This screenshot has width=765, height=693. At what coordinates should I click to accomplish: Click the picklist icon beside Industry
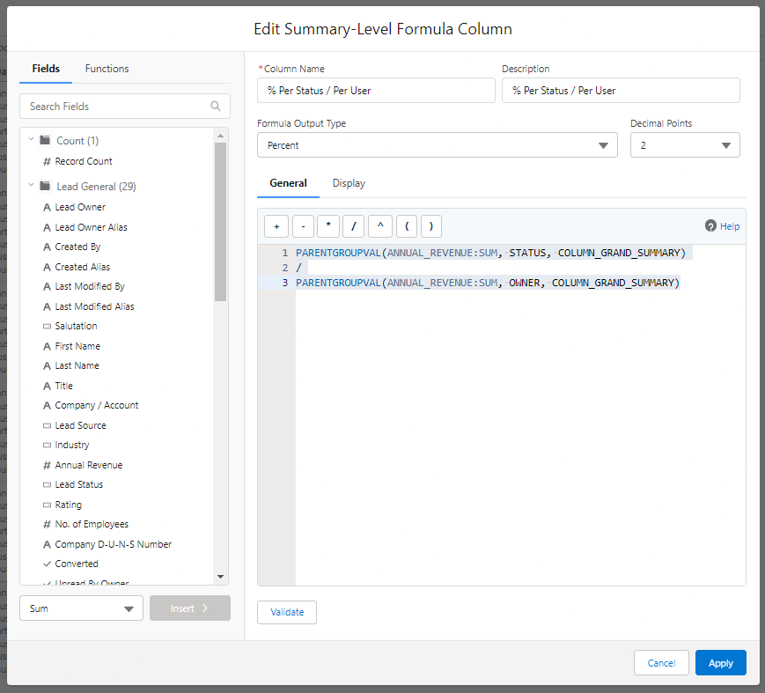coord(47,445)
